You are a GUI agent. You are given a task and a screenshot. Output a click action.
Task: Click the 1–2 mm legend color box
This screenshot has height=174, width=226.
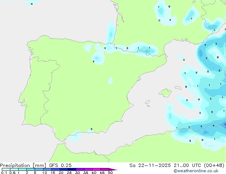click(22, 169)
